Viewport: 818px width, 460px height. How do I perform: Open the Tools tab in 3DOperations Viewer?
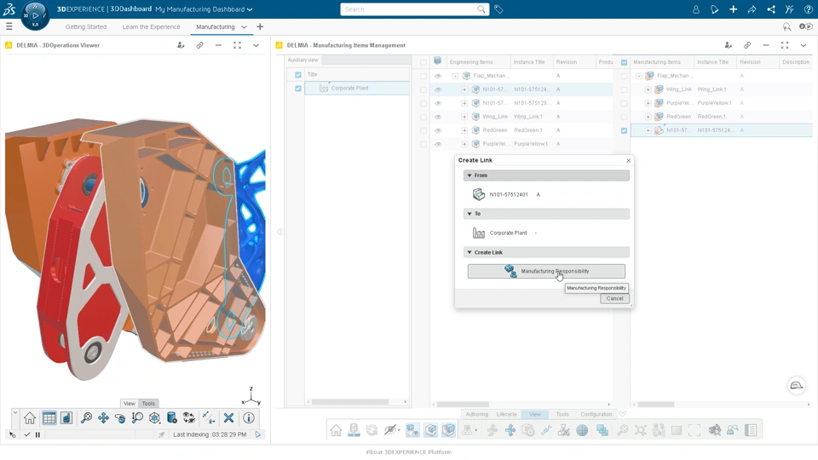[x=148, y=403]
